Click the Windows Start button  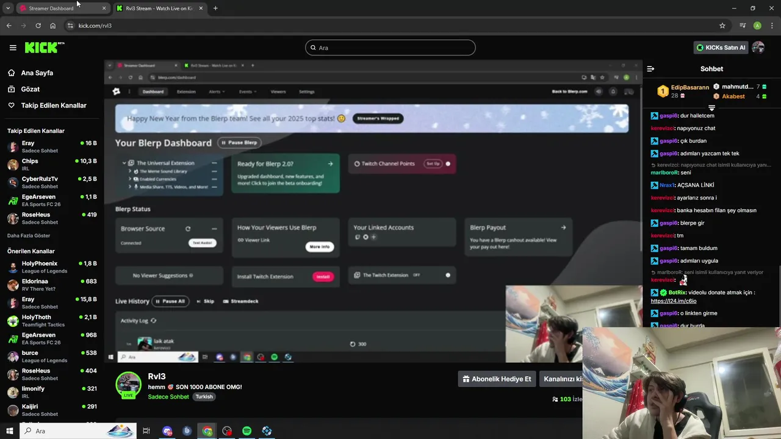point(10,431)
